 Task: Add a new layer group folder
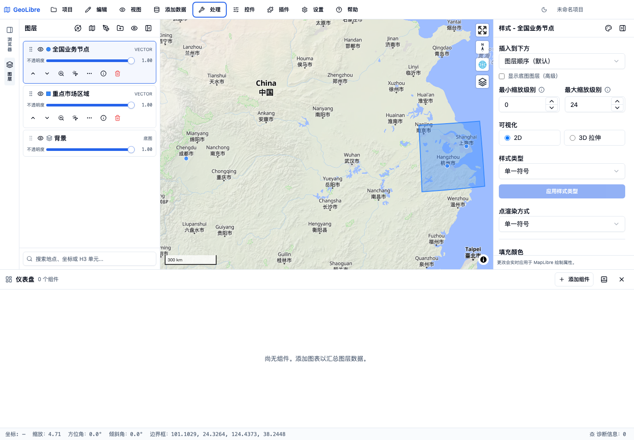click(120, 28)
